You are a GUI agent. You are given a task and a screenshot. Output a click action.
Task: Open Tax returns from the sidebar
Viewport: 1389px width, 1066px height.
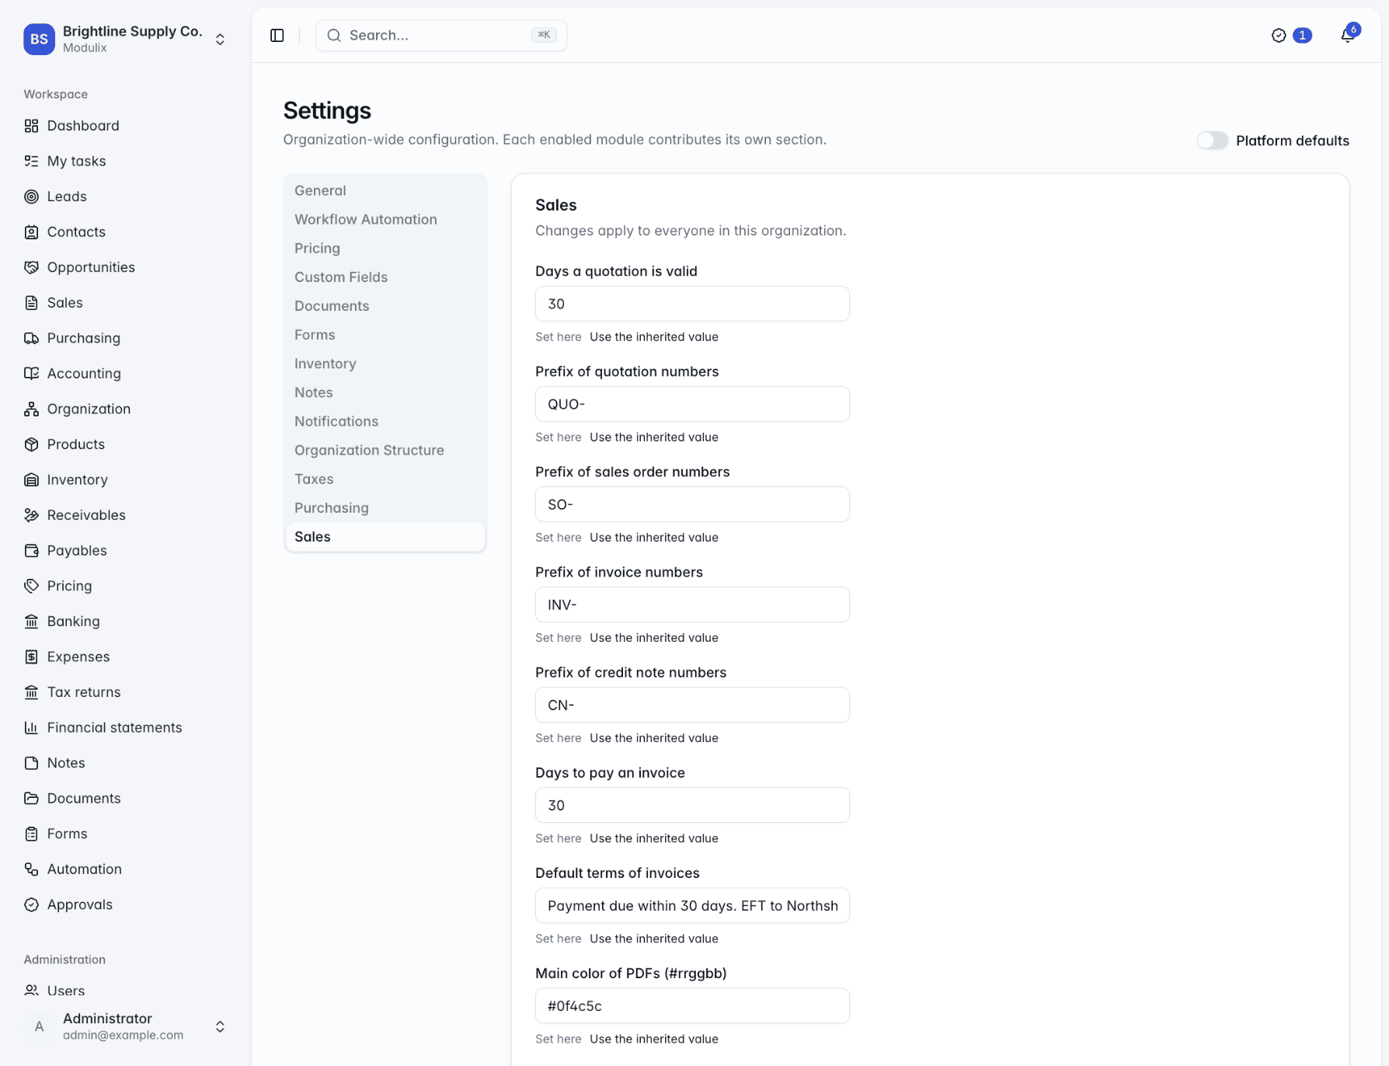126,692
